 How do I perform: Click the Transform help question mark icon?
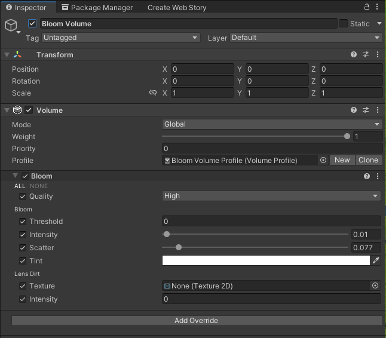tap(354, 54)
